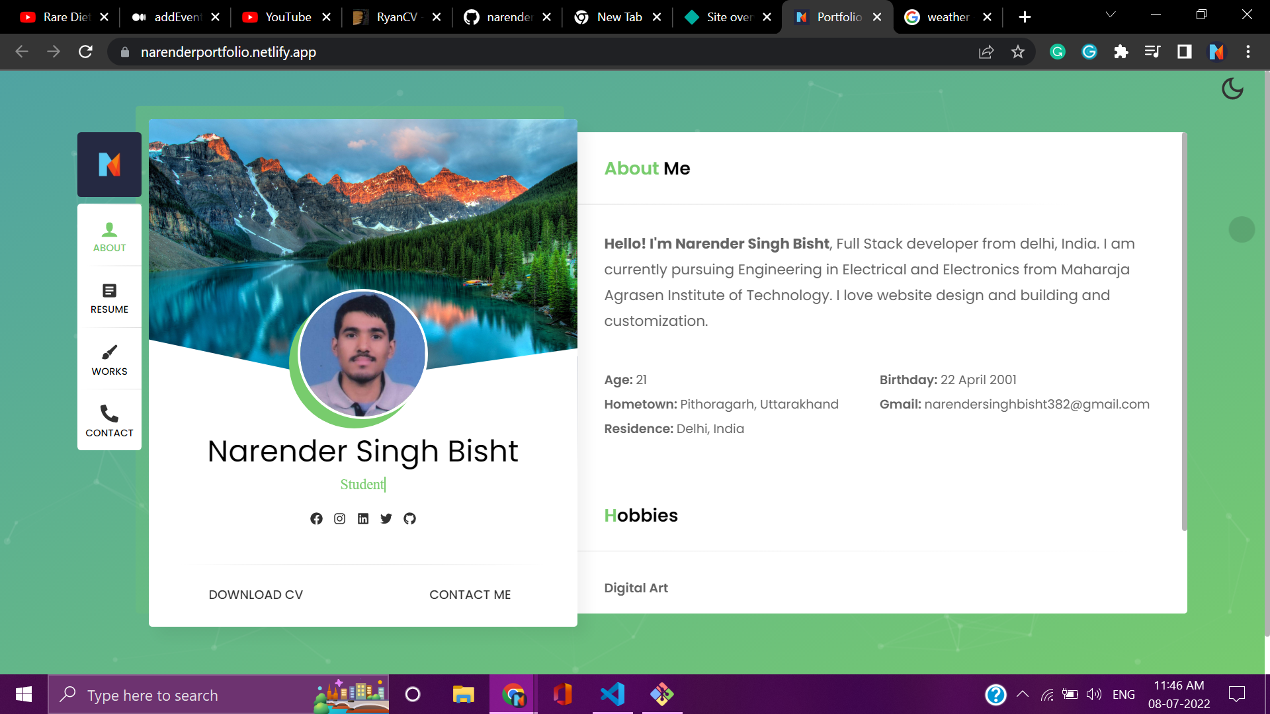Open the Chrome extensions puzzle icon

pos(1121,52)
